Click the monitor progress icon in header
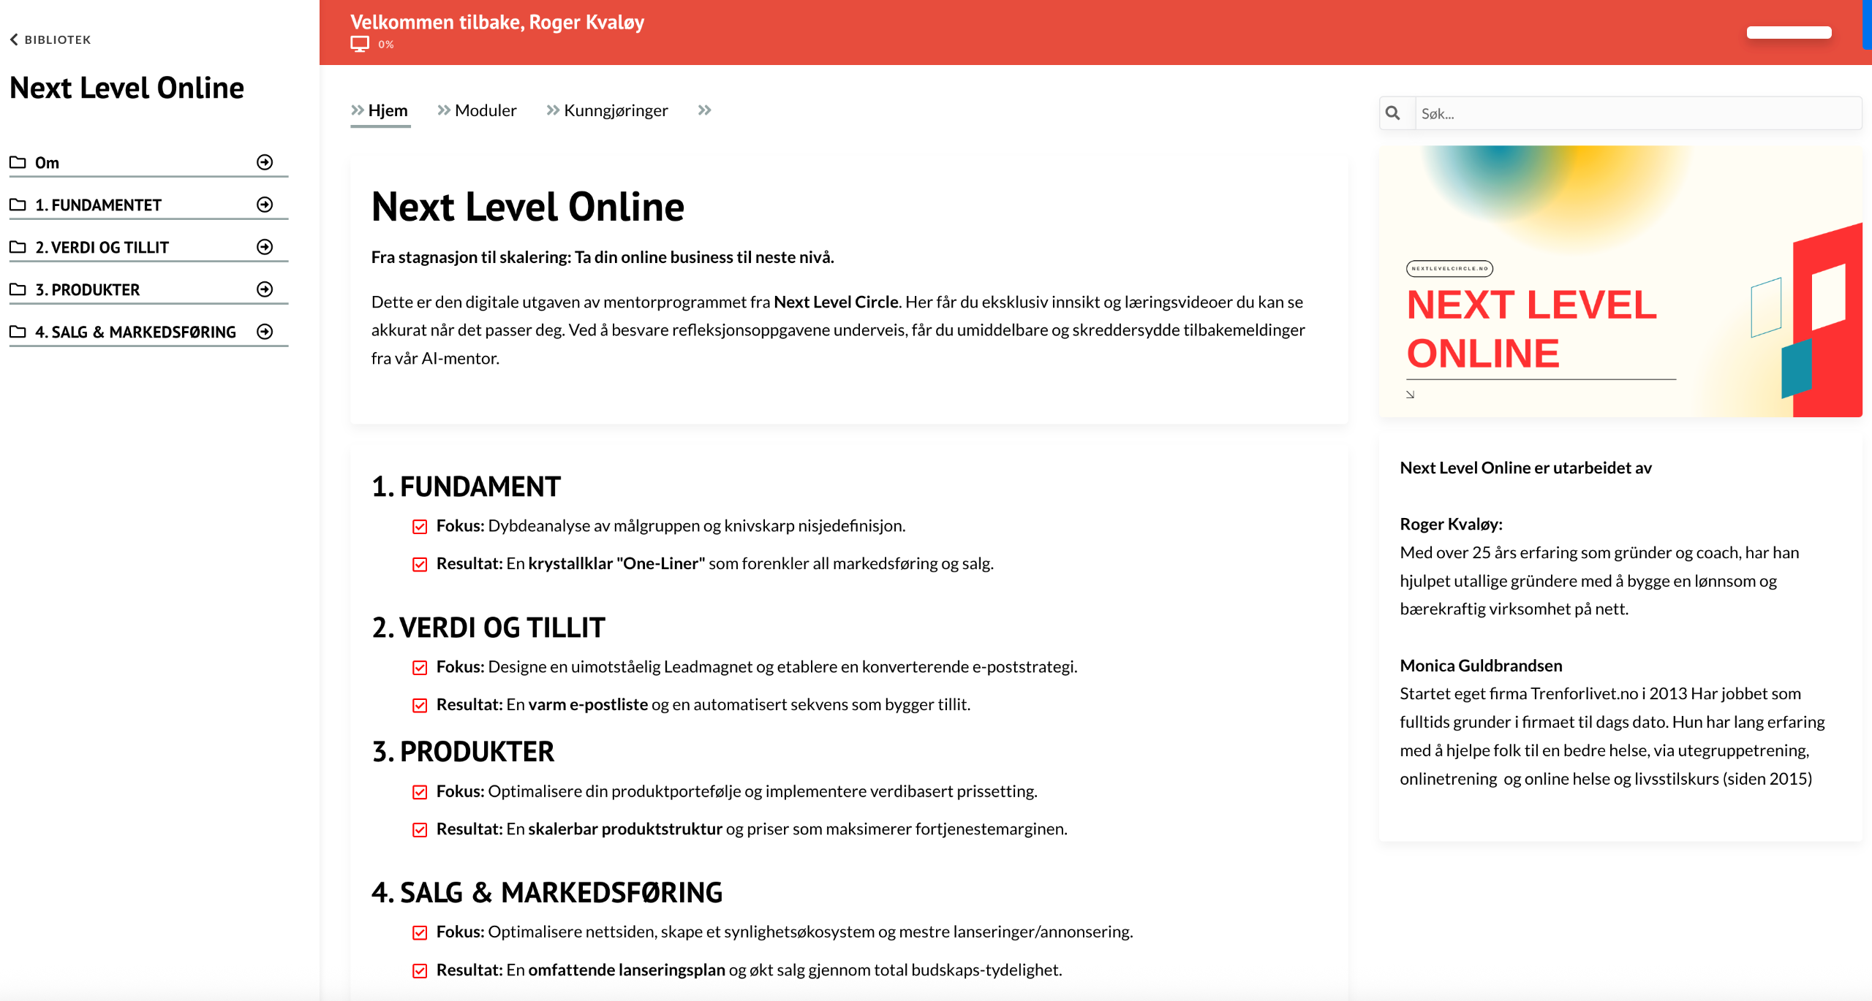 point(359,44)
